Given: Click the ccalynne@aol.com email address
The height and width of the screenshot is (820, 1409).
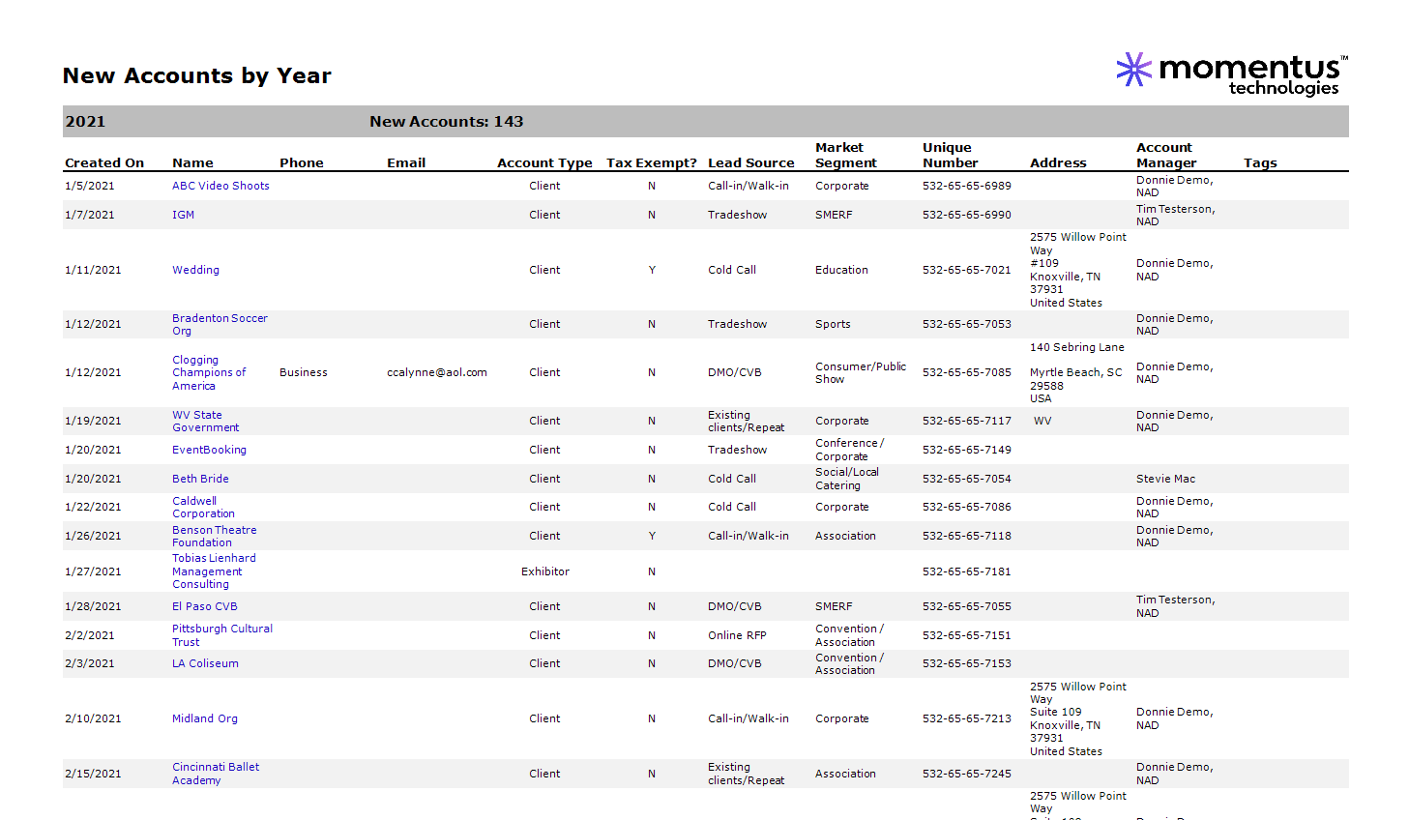Looking at the screenshot, I should point(437,372).
